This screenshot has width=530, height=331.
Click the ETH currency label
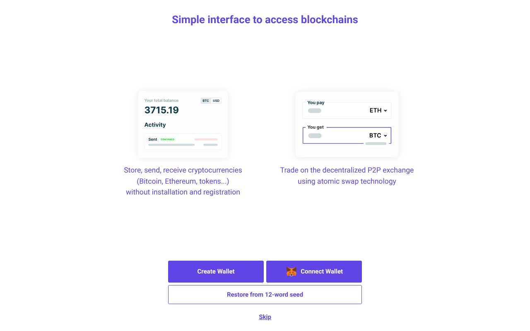[x=375, y=110]
